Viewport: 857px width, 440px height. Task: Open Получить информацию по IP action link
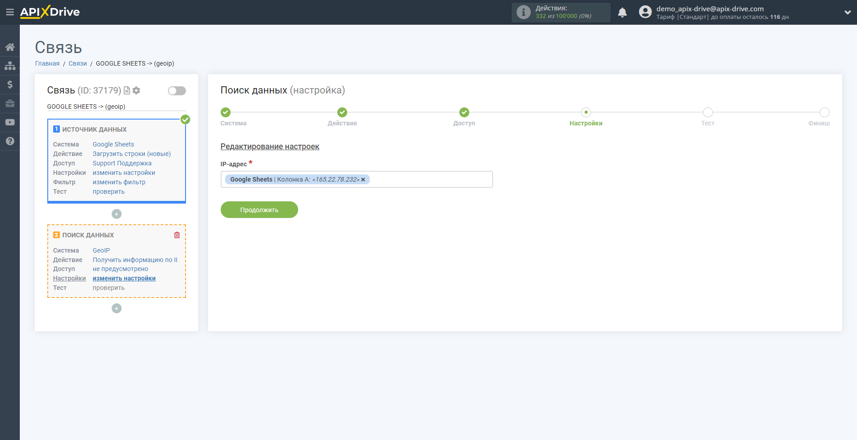point(135,260)
